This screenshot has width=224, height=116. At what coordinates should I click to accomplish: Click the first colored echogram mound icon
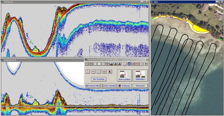[116, 64]
